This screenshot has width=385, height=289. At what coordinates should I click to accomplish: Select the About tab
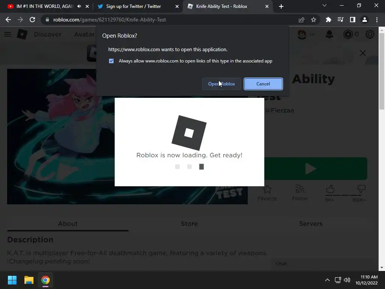point(68,224)
